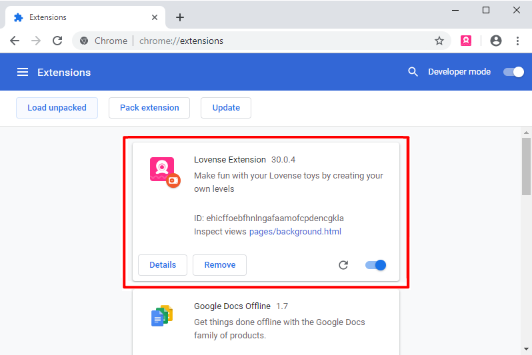This screenshot has width=532, height=355.
Task: Click the Load unpacked button
Action: click(57, 107)
